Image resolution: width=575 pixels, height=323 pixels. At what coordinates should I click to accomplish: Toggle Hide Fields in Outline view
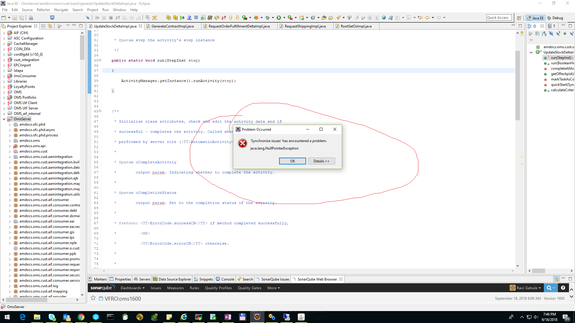click(551, 33)
